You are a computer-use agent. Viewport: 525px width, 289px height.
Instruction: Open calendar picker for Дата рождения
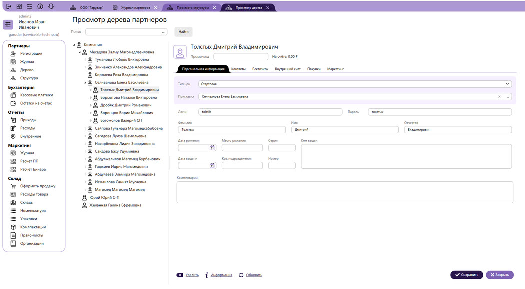point(212,147)
